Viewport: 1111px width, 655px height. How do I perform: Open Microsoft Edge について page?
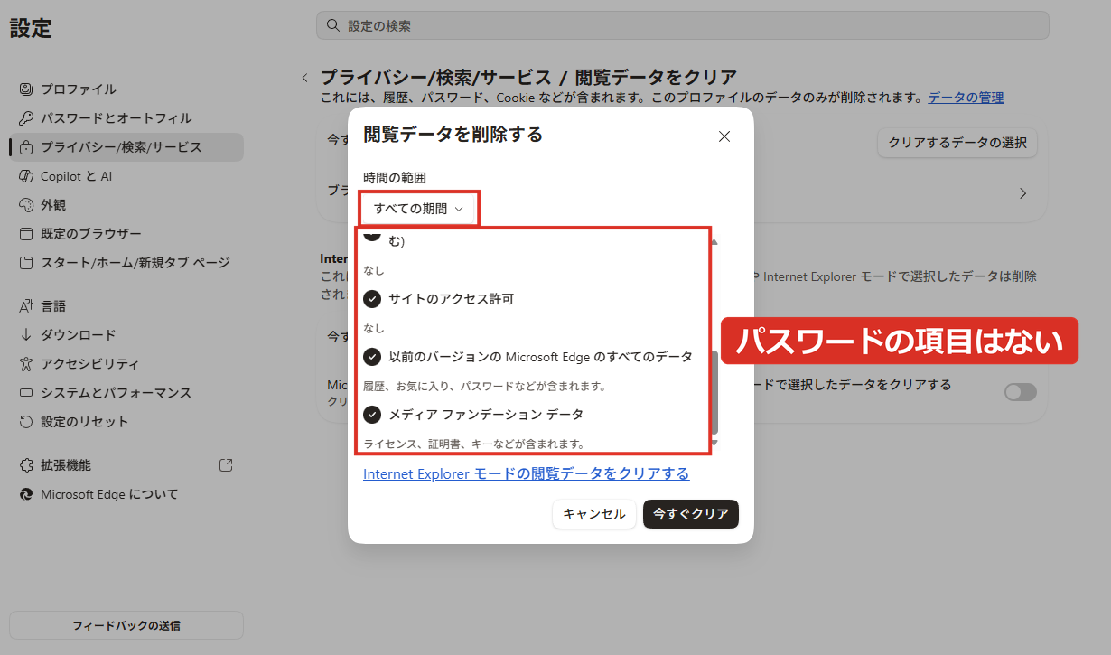126,494
